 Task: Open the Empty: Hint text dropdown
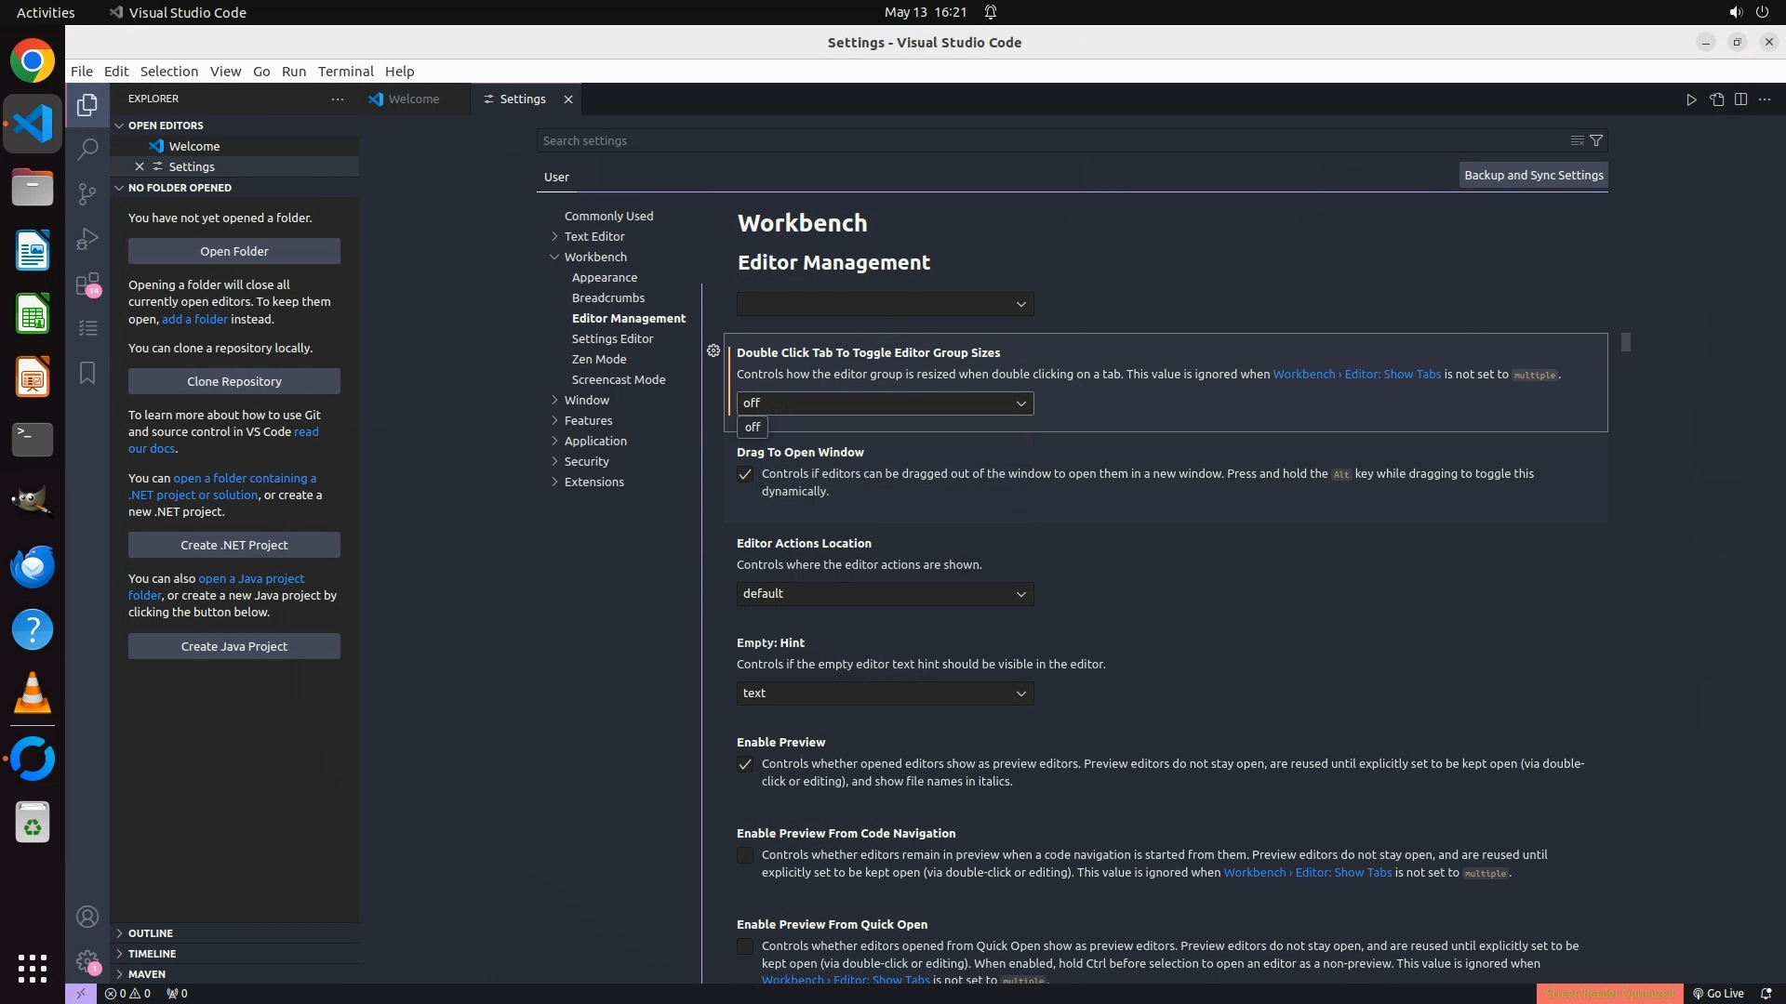(x=885, y=694)
